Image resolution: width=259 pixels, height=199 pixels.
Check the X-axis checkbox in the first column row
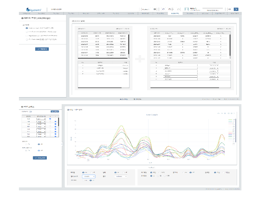[50, 119]
